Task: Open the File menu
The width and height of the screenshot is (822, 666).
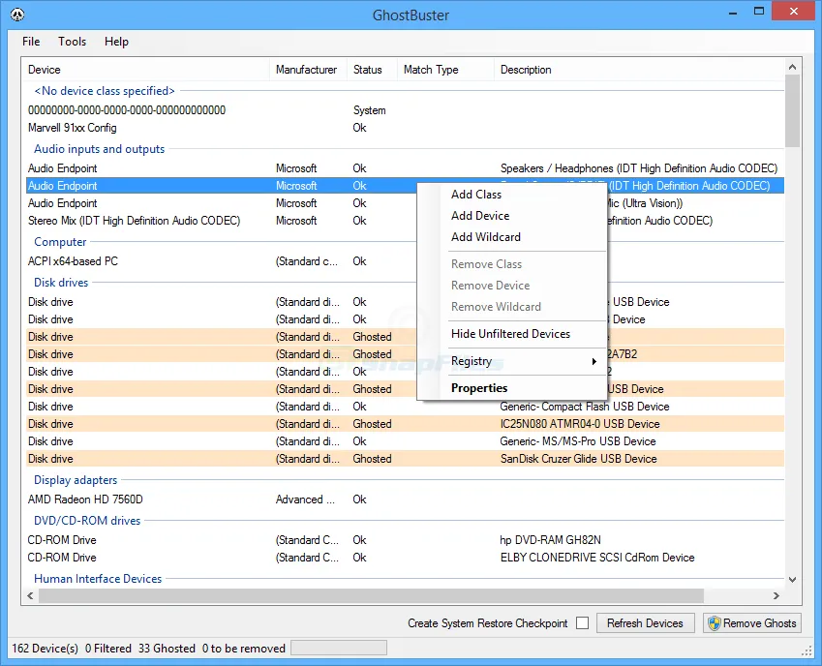Action: pos(31,42)
